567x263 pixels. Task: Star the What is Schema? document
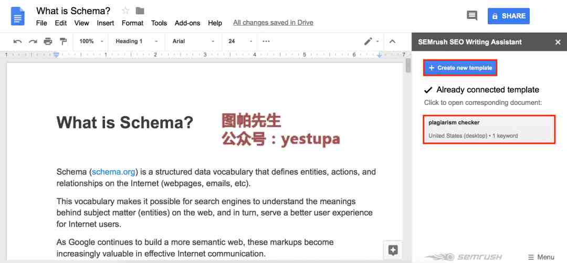(125, 11)
